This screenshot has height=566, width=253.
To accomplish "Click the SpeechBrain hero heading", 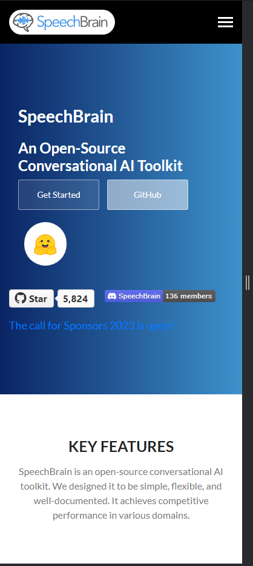I will tap(65, 117).
